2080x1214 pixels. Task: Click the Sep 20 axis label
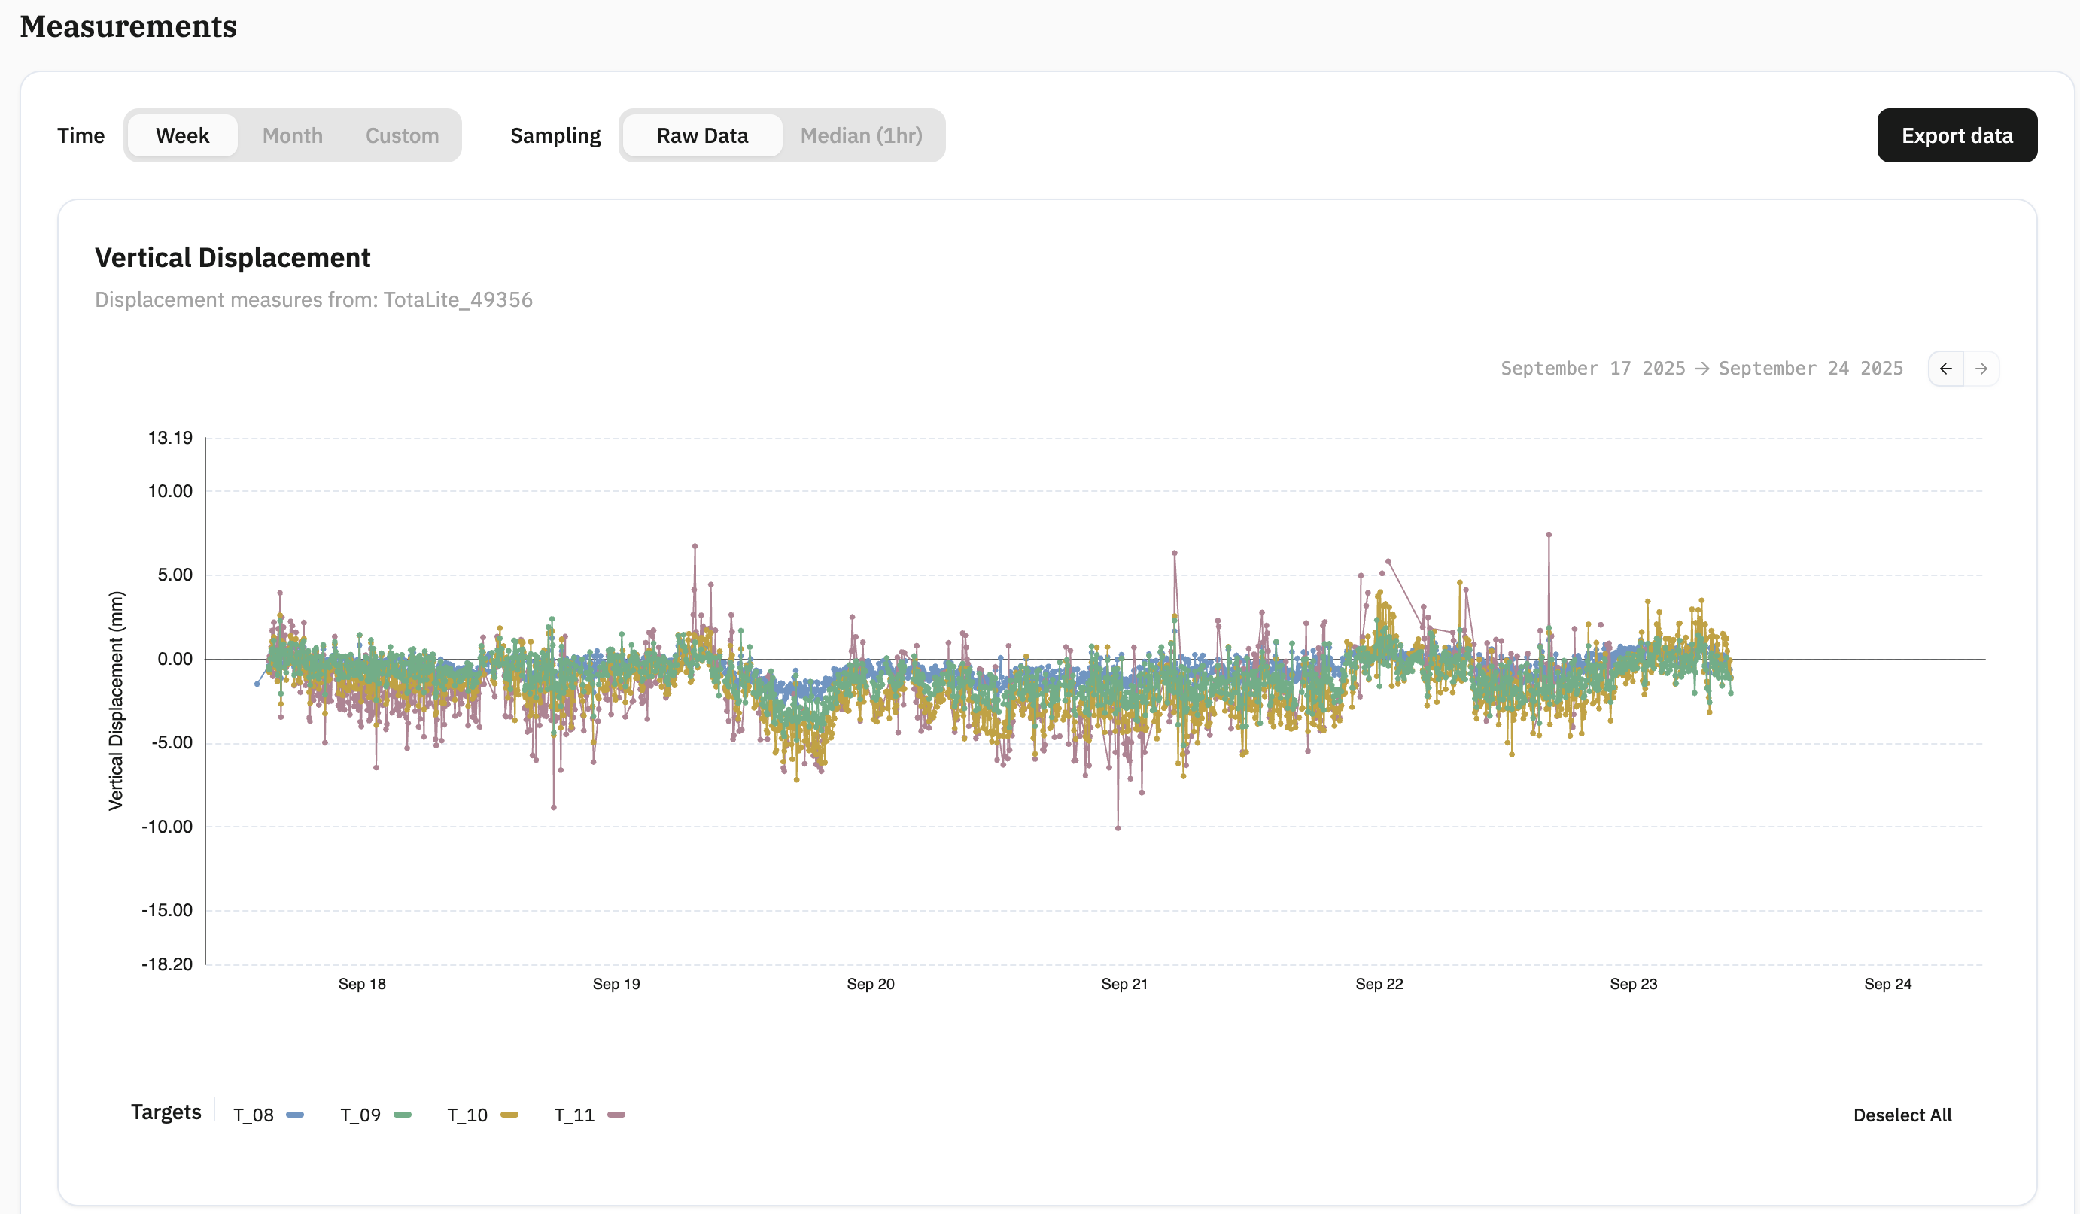pos(870,984)
